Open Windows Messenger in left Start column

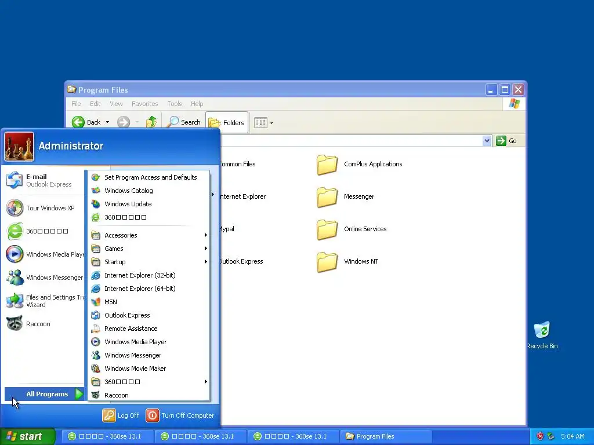pos(44,278)
